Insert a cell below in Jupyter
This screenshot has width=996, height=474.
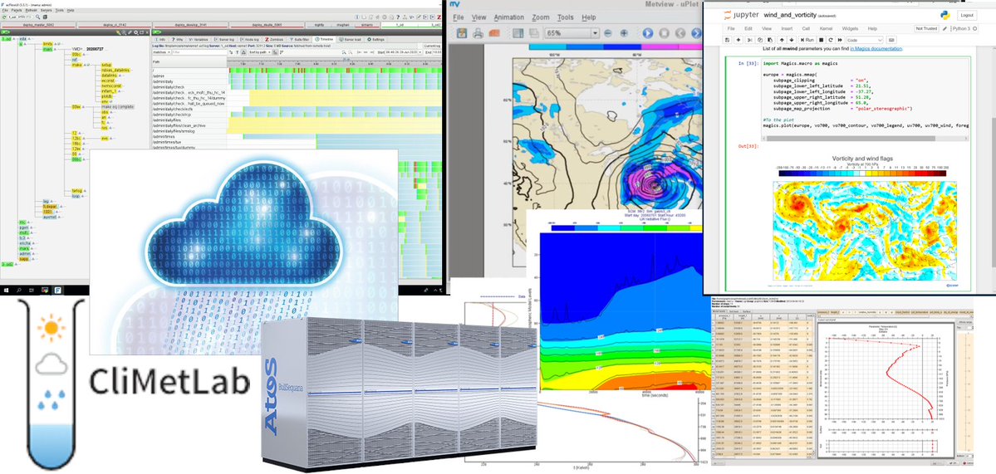[x=738, y=40]
